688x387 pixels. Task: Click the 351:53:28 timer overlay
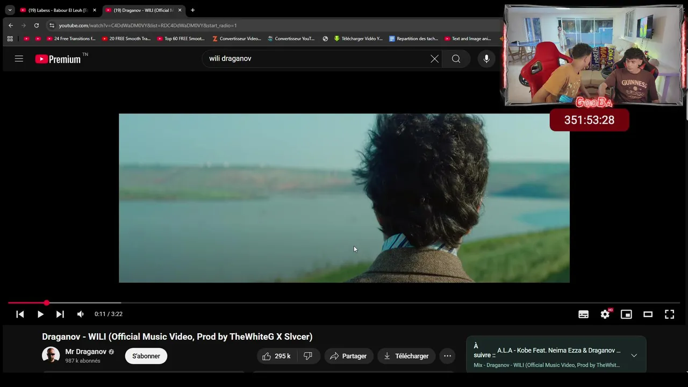(589, 120)
